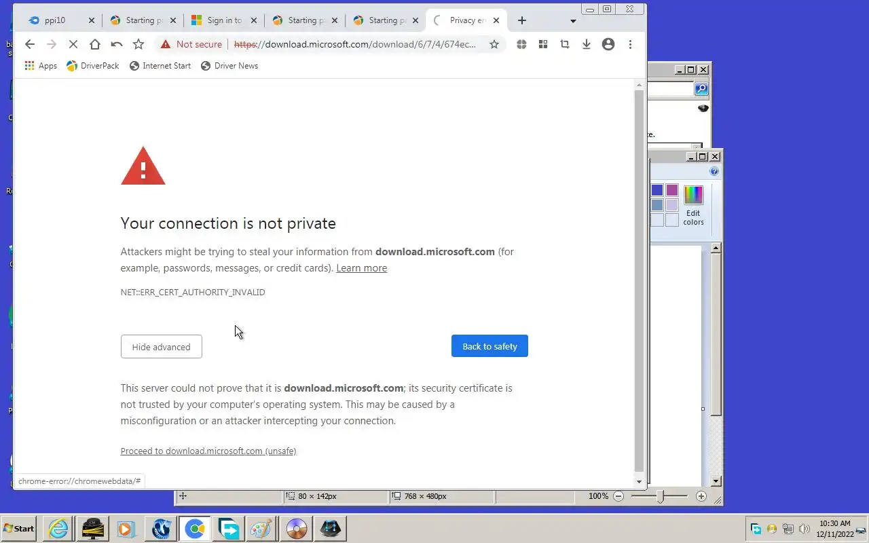Open the DriverPack bookmark

click(93, 66)
